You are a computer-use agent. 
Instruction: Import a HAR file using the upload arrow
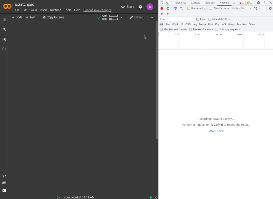(x=162, y=14)
